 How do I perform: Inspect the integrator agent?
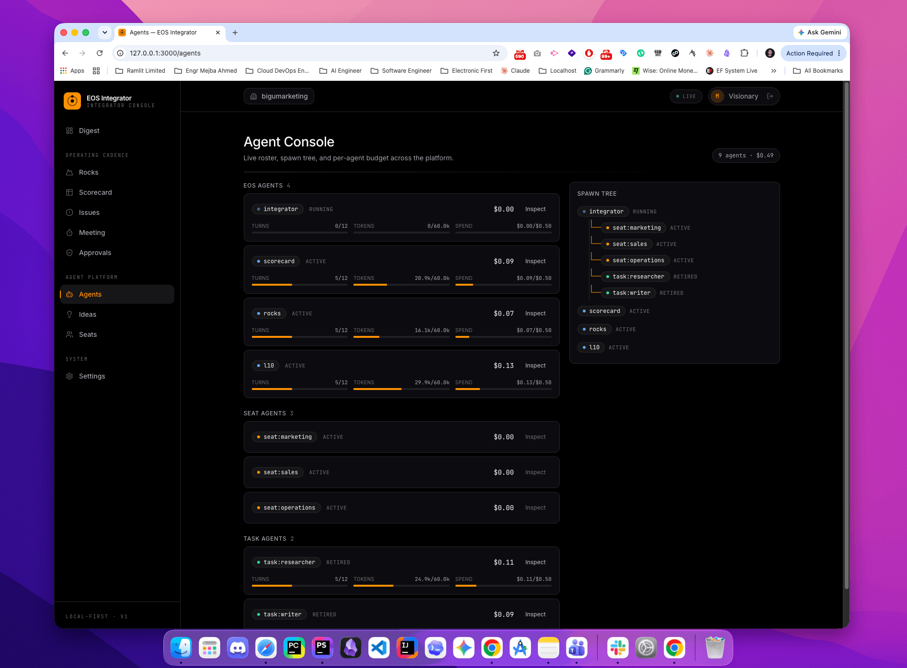pyautogui.click(x=535, y=209)
